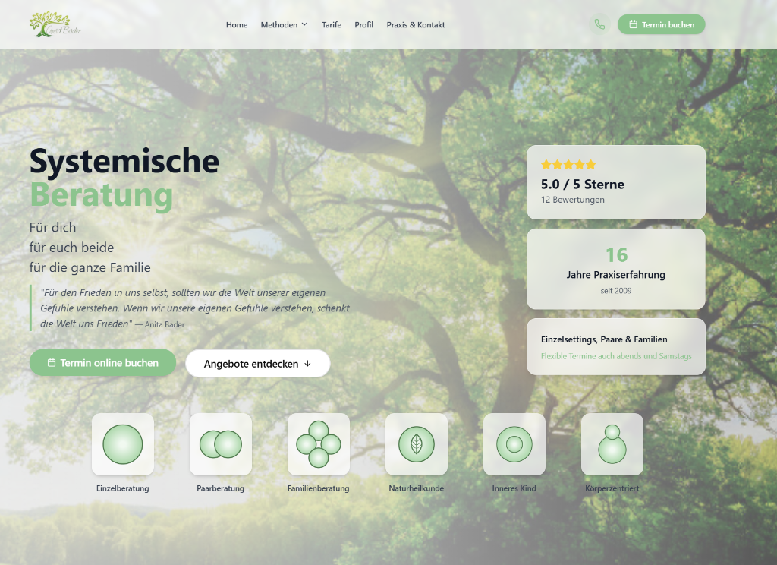The image size is (777, 565).
Task: Click the für euch beide line
Action: (71, 247)
